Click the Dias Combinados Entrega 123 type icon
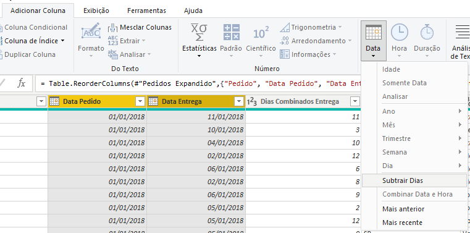This screenshot has width=470, height=233. coord(252,101)
